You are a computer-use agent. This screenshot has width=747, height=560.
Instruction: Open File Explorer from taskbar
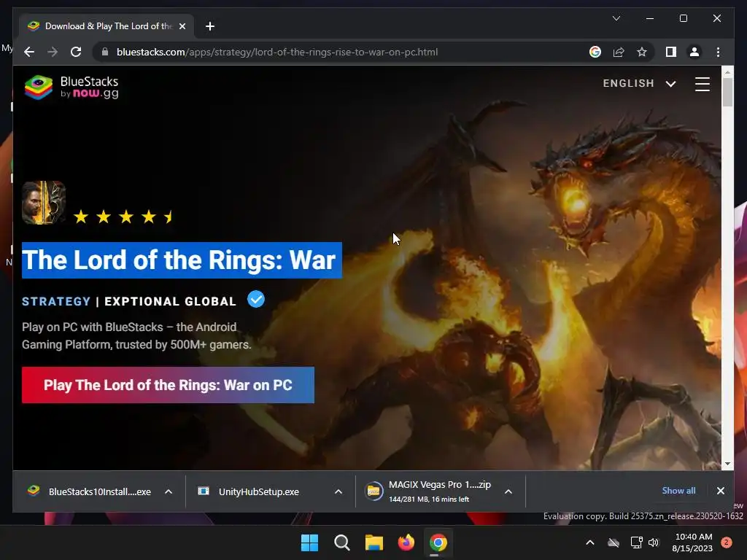tap(374, 542)
